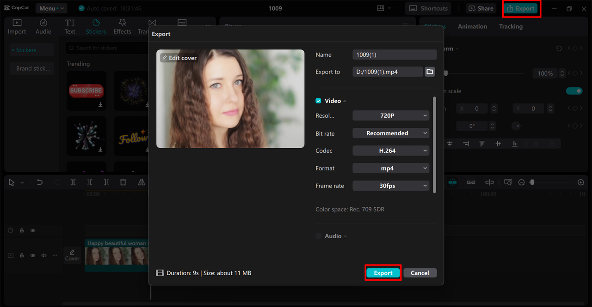The width and height of the screenshot is (592, 307).
Task: Click the Name field containing 1009(1)
Action: click(395, 54)
